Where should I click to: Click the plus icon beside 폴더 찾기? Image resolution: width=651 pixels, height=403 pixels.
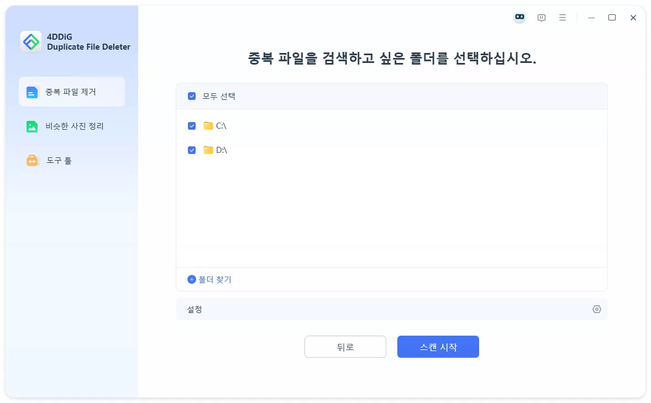pyautogui.click(x=191, y=279)
